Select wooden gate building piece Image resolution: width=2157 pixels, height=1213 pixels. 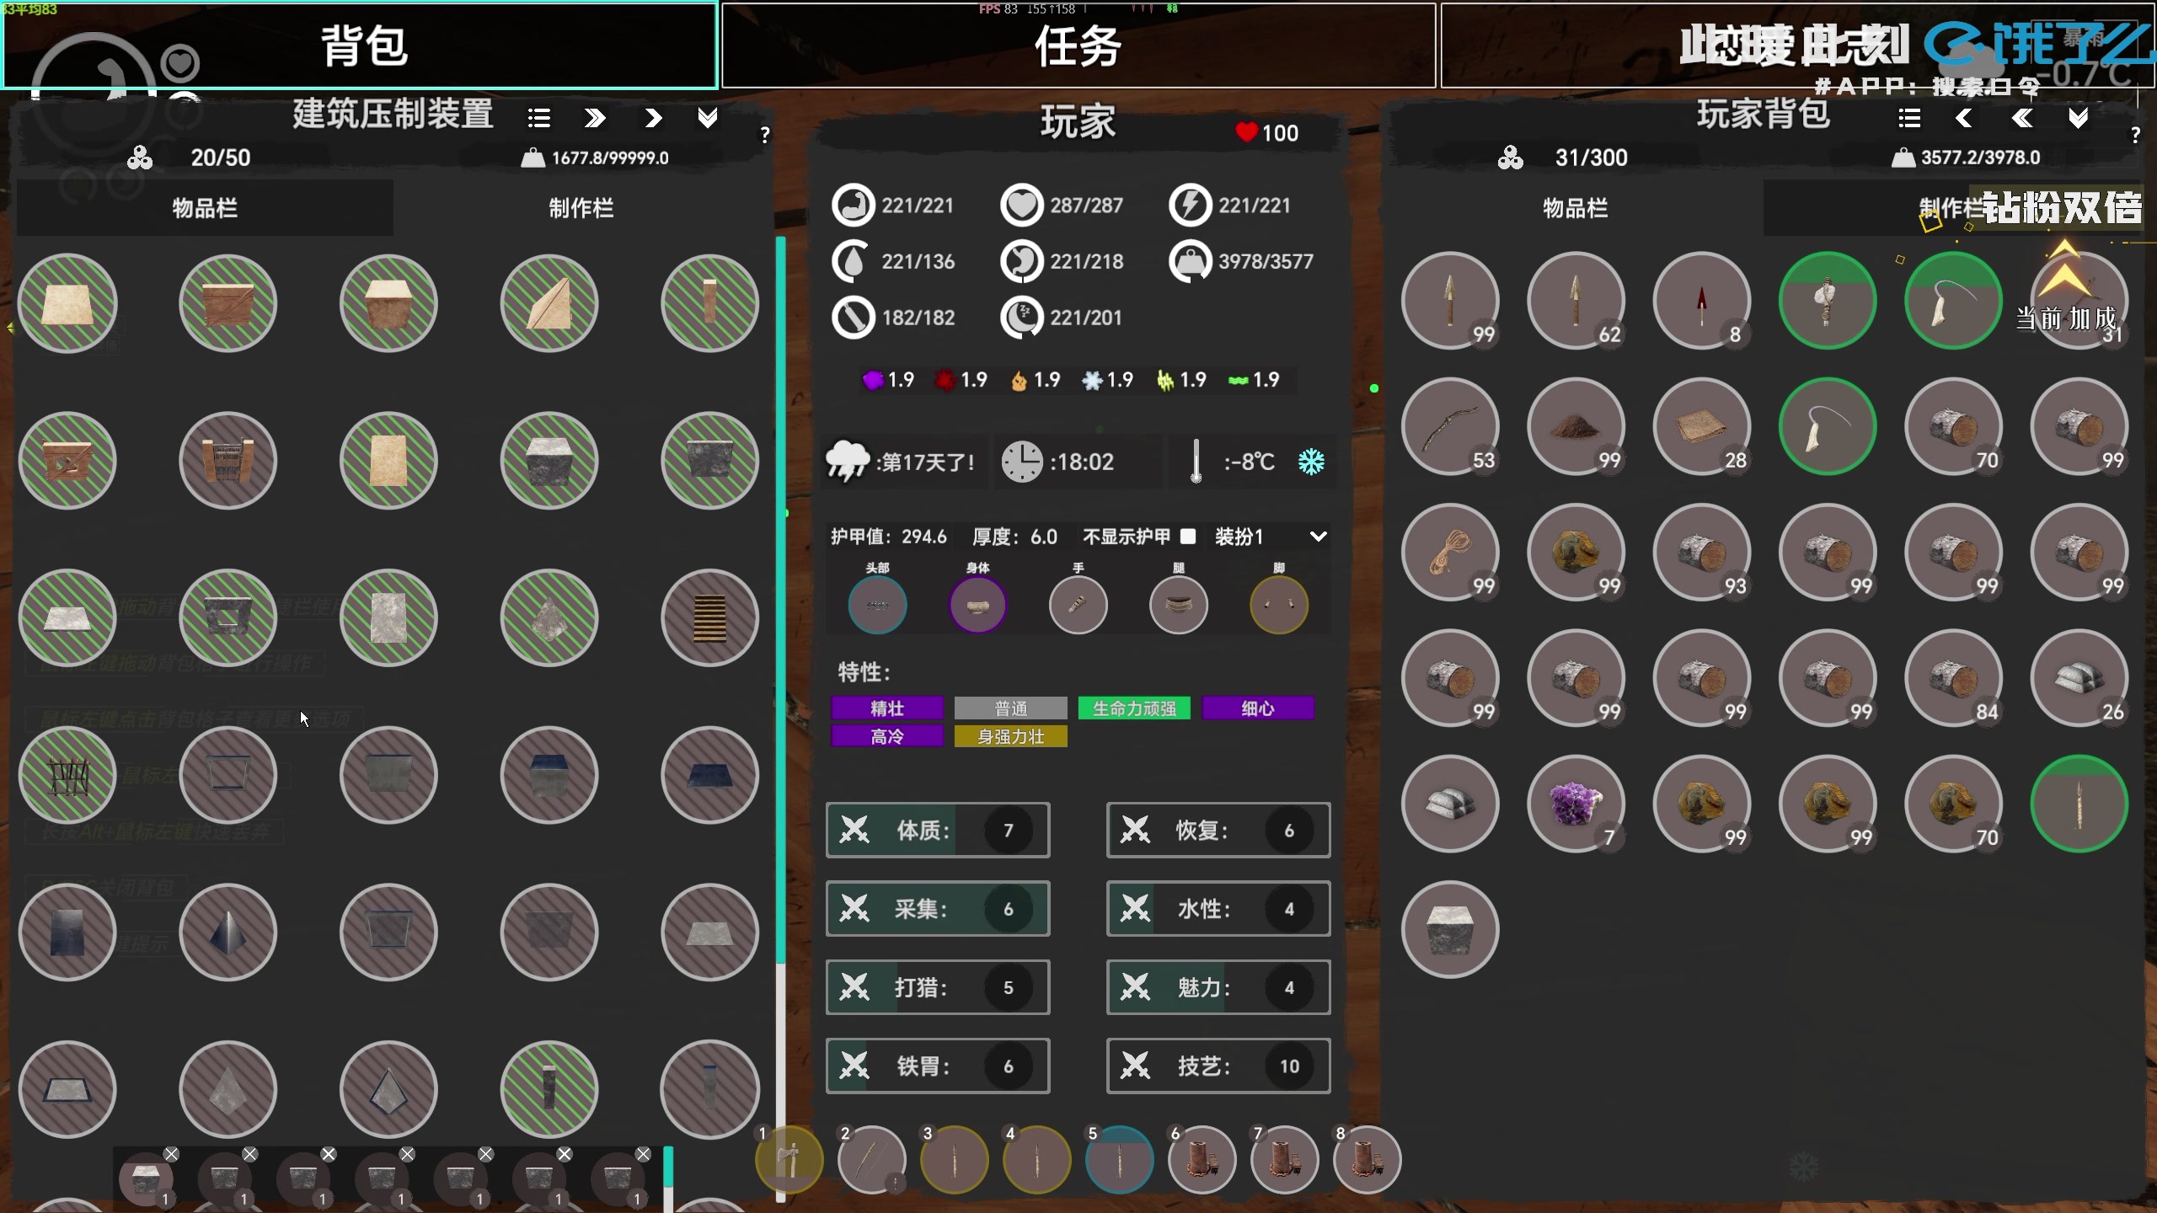point(227,461)
